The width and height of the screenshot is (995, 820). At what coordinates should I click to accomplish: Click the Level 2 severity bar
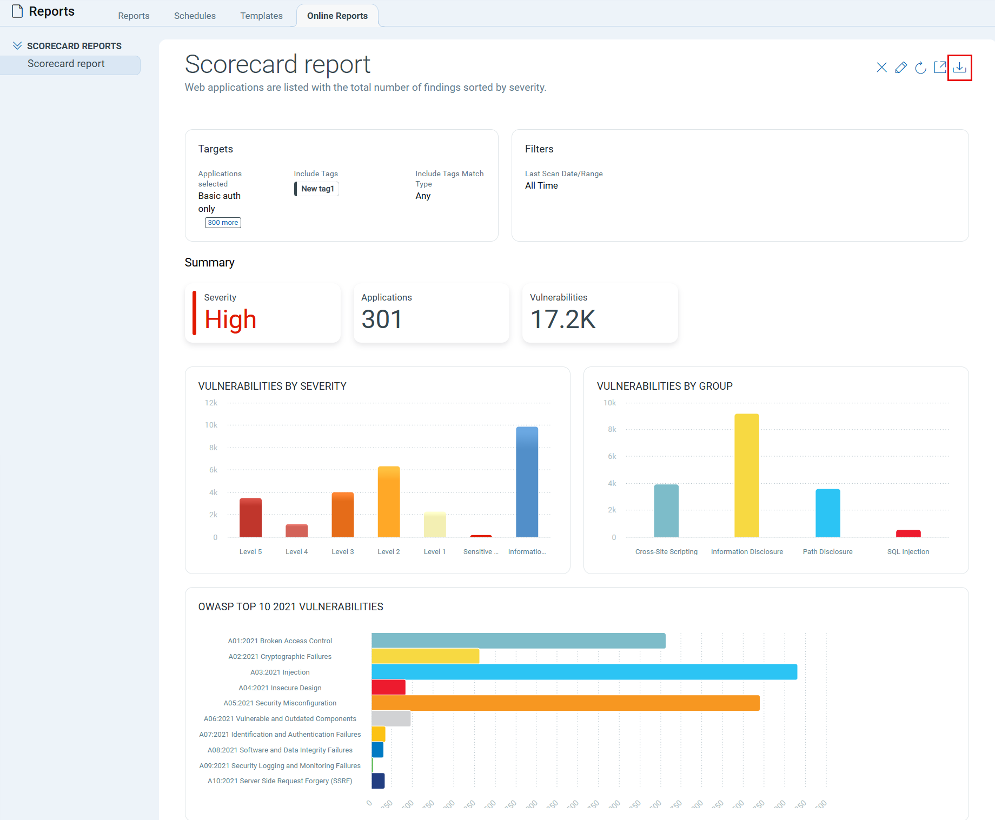388,503
